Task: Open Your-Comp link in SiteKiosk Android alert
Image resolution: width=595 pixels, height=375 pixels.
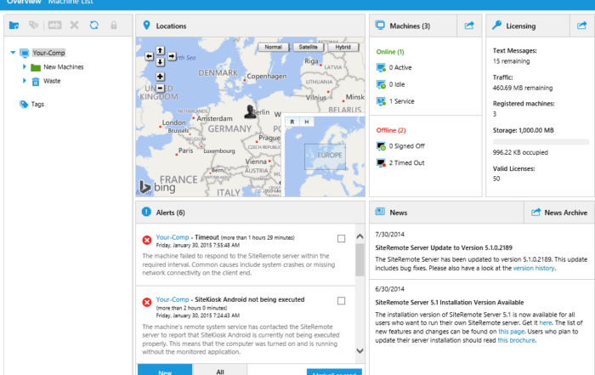Action: [x=173, y=299]
